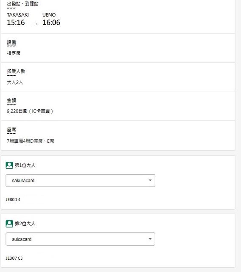Click the first adult passenger person icon

[x=9, y=165]
